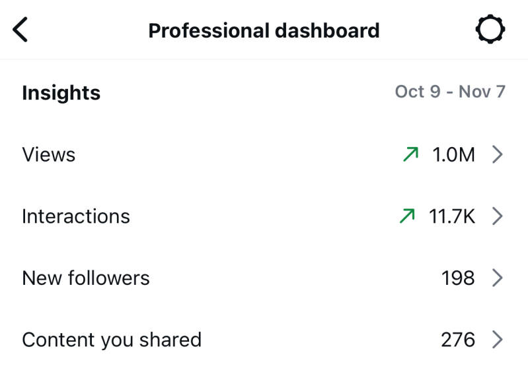Click the Insights section heading
528x368 pixels.
(x=61, y=93)
